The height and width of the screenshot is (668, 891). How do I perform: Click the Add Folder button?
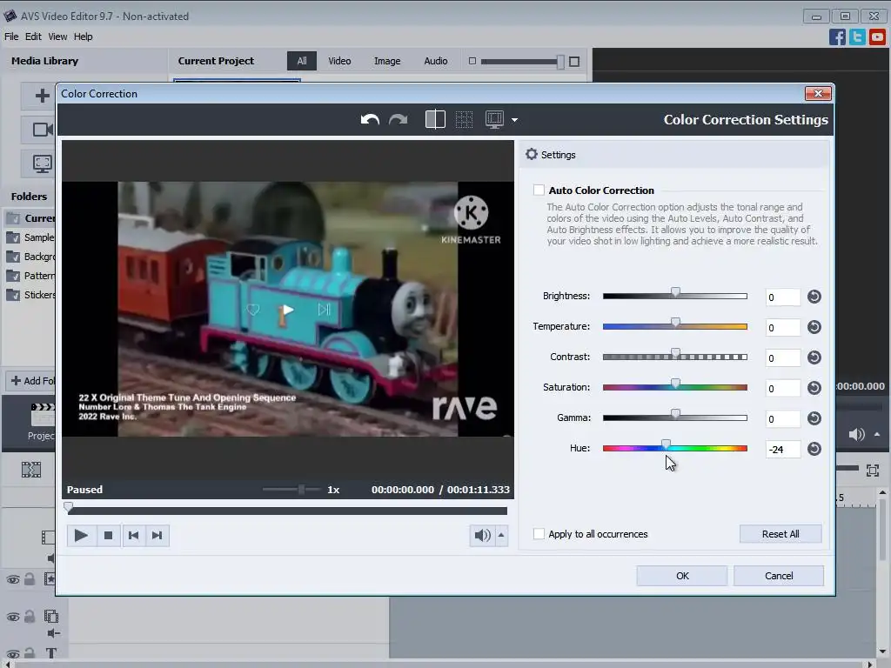coord(32,381)
